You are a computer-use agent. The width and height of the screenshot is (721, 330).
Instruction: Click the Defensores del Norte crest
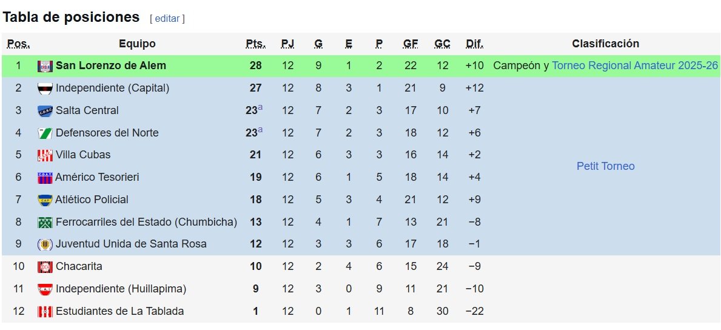45,133
